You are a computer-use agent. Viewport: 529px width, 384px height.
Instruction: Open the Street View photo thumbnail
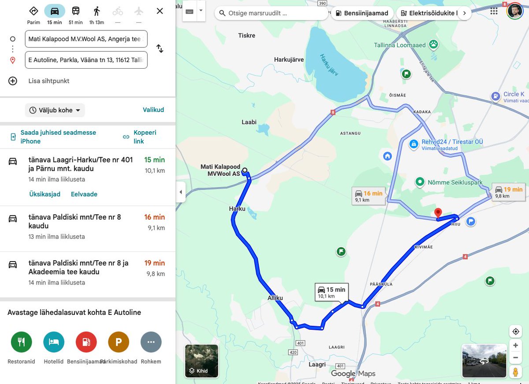click(484, 361)
